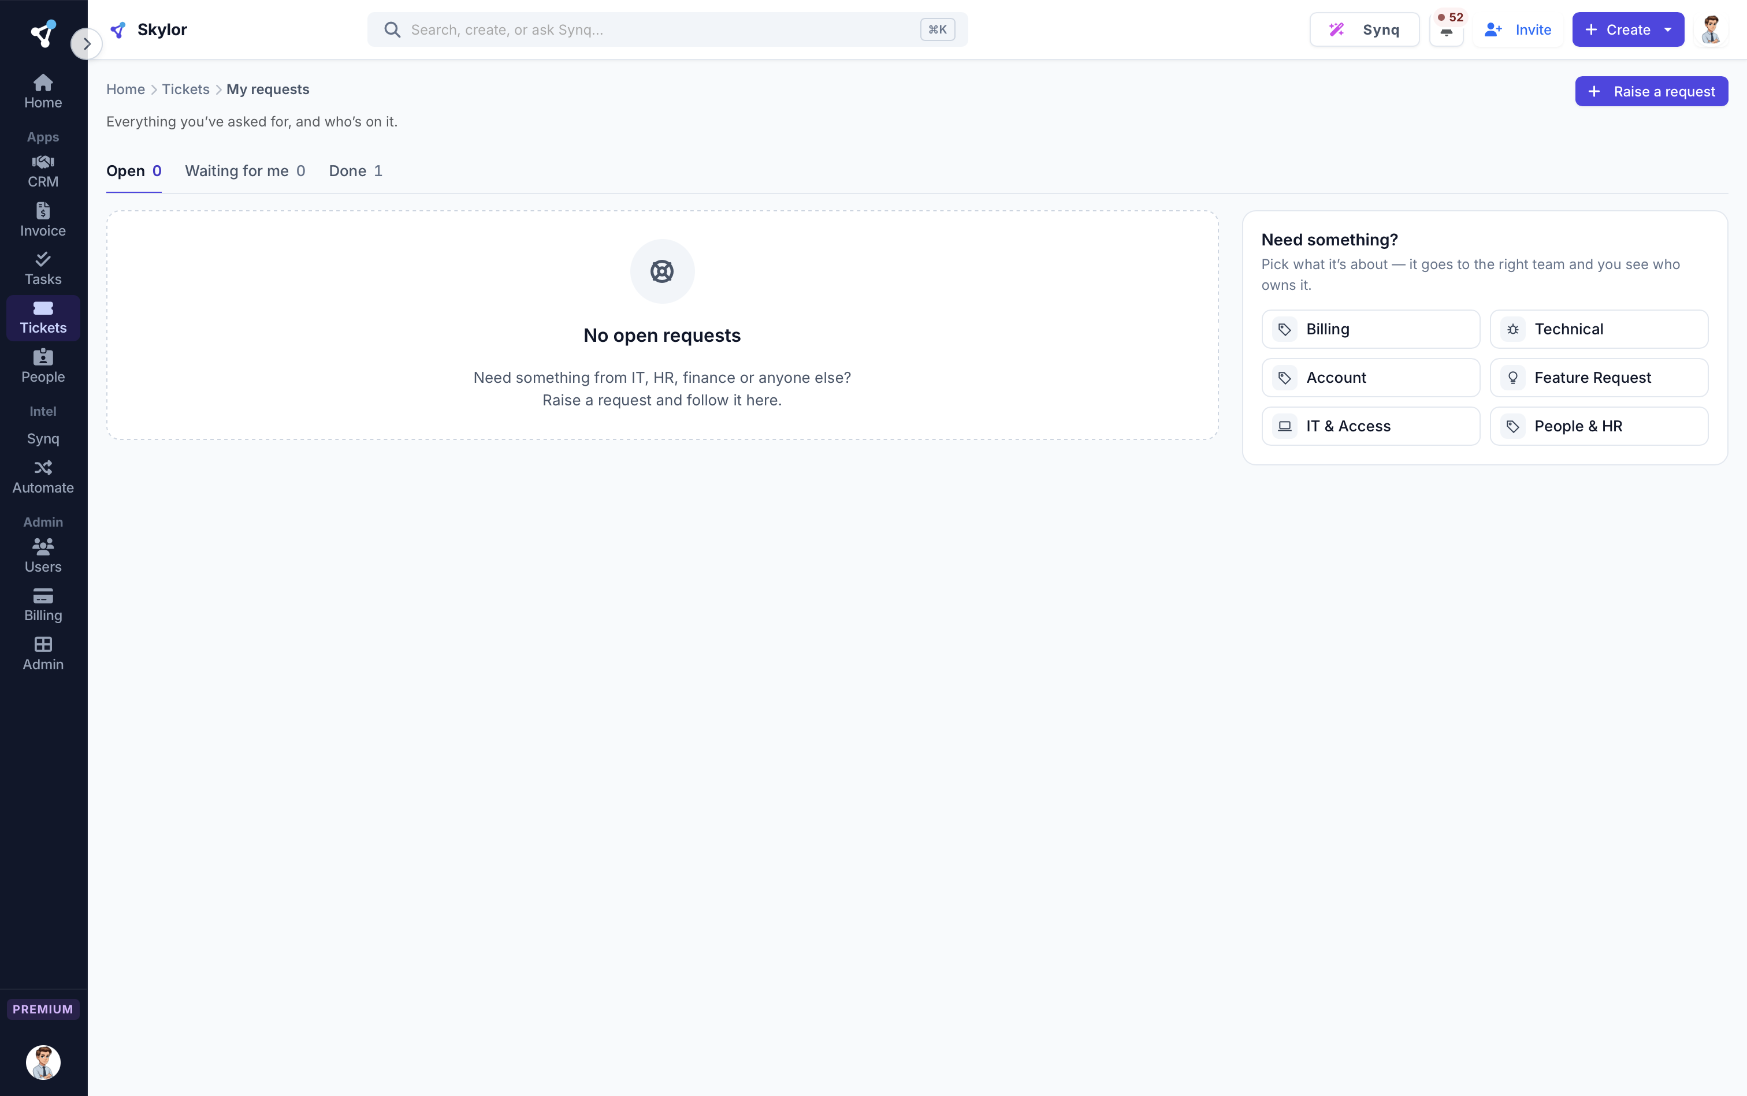Click the ⌘K shortcut badge
The width and height of the screenshot is (1747, 1096).
pos(938,29)
